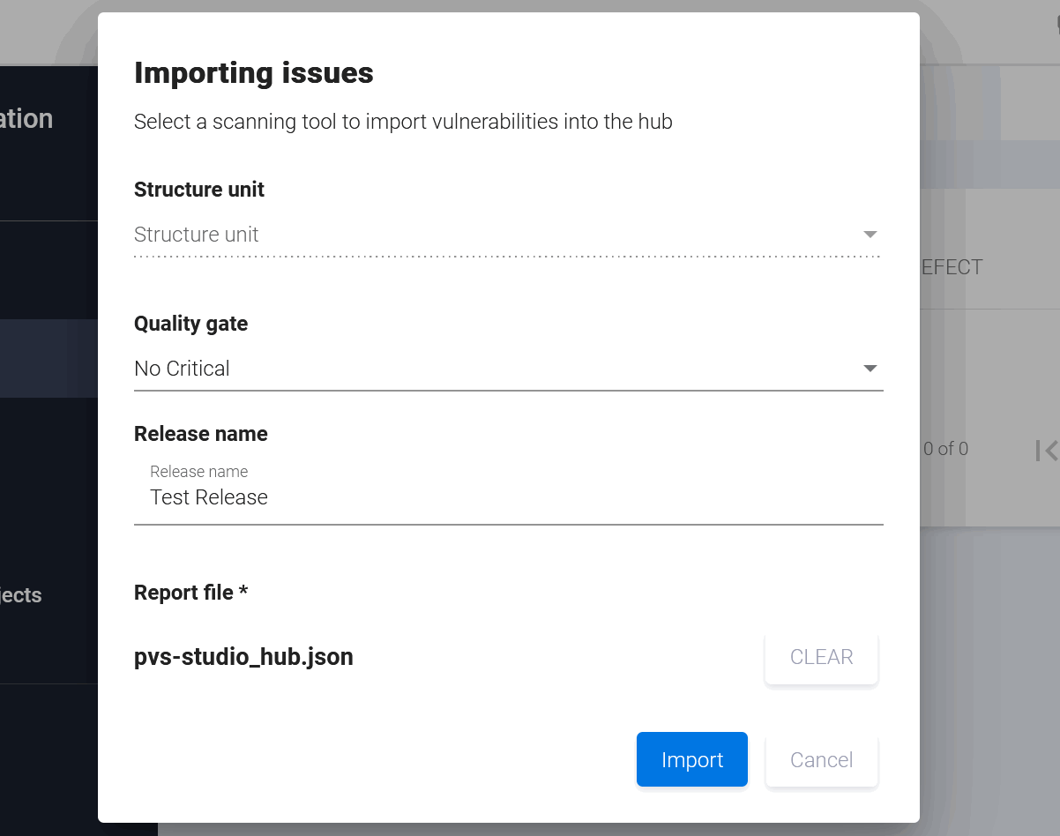Click the blue Import button
The image size is (1060, 836).
(x=691, y=759)
